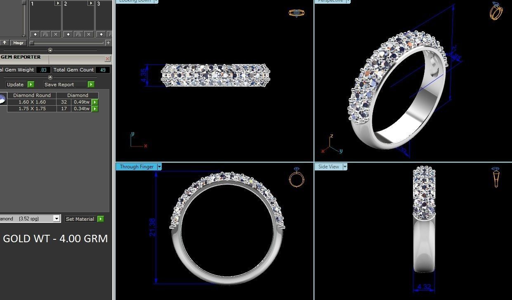This screenshot has width=512, height=300.
Task: Click the GOLD WT - 4.00 GRM text
Action: point(55,239)
